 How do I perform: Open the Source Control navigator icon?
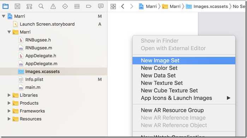(x=17, y=6)
